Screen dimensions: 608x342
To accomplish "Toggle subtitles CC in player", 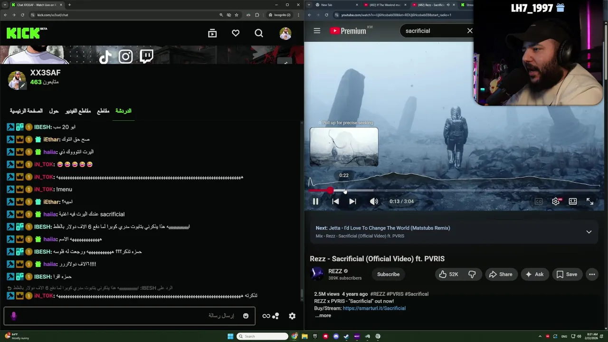I will coord(538,201).
